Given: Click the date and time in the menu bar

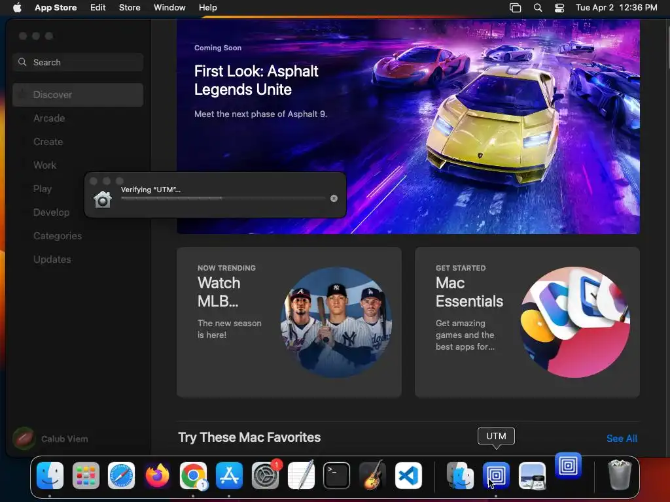Looking at the screenshot, I should (x=616, y=8).
